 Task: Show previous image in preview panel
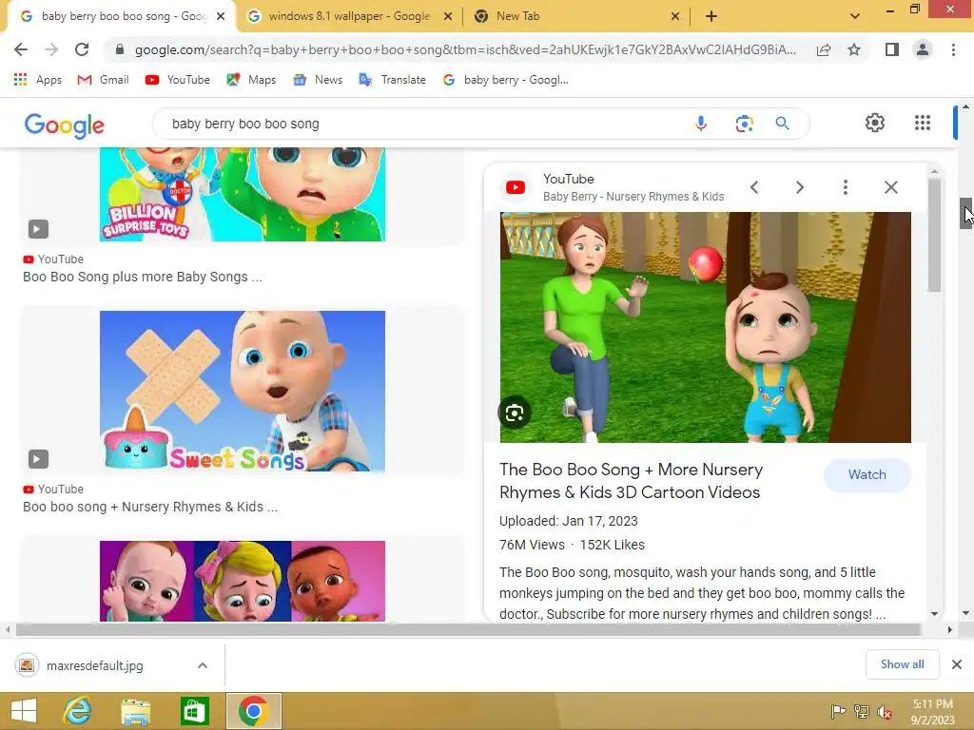click(x=754, y=187)
